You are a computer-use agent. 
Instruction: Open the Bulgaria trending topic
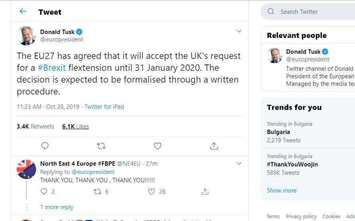(x=278, y=132)
